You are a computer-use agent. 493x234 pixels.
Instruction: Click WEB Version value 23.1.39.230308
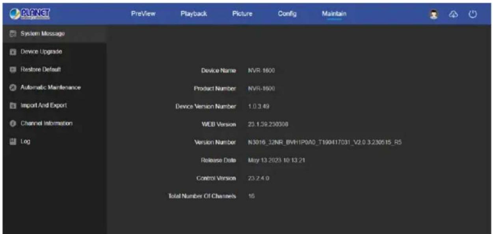tap(268, 124)
